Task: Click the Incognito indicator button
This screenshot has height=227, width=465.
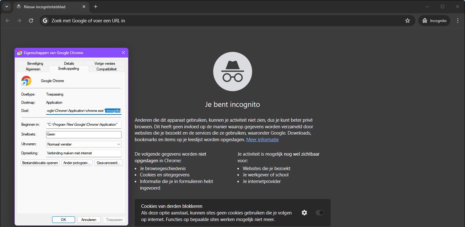Action: (x=434, y=21)
